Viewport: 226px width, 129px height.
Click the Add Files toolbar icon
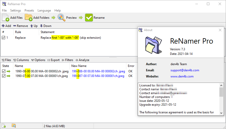6,17
